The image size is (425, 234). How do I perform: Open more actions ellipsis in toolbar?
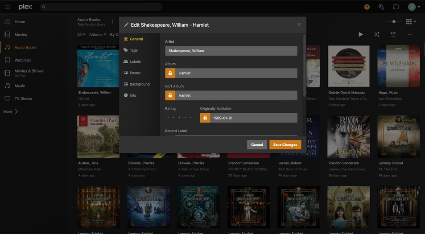coord(409,34)
